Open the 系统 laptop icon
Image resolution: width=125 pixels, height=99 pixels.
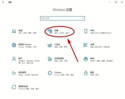click(x=14, y=31)
